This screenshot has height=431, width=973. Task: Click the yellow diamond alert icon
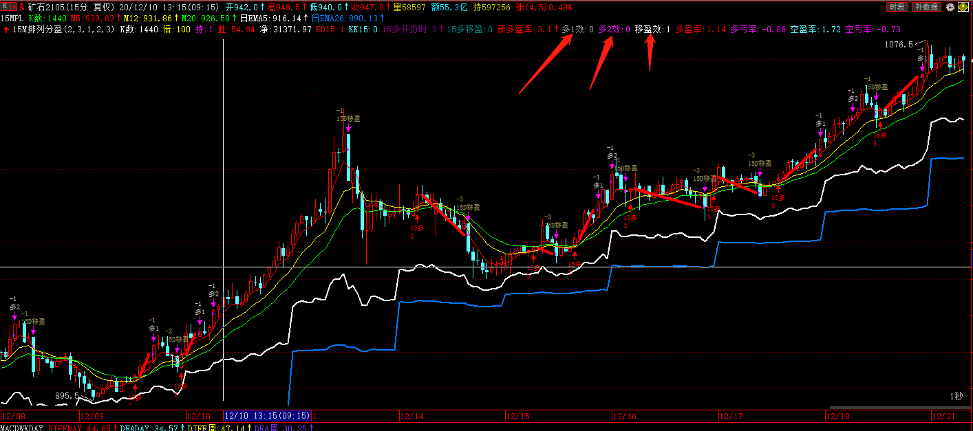coord(964,7)
